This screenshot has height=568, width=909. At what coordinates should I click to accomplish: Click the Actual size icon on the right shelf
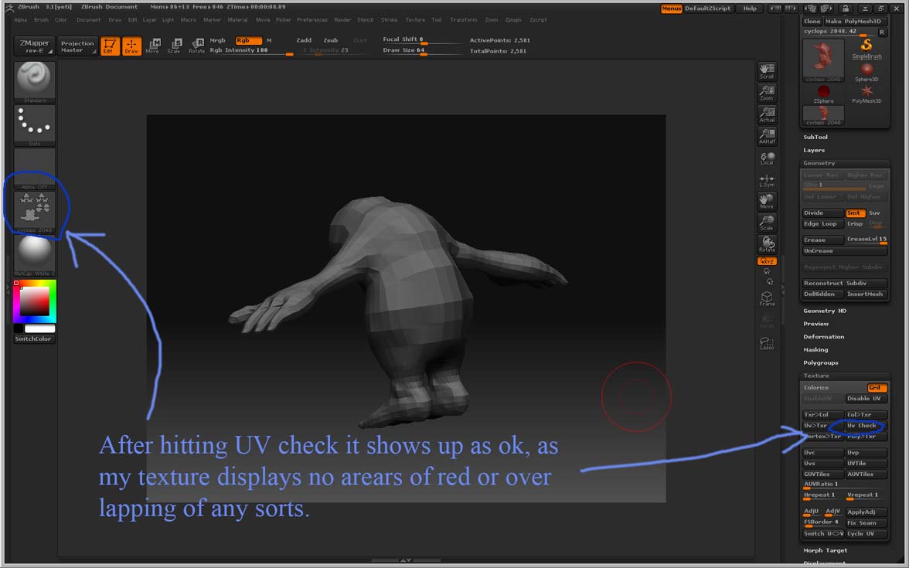coord(766,115)
